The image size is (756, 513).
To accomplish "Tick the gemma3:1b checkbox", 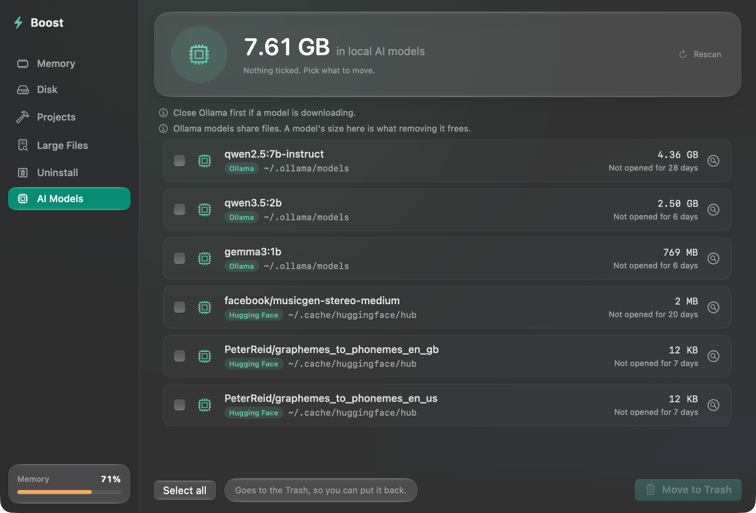I will 180,258.
